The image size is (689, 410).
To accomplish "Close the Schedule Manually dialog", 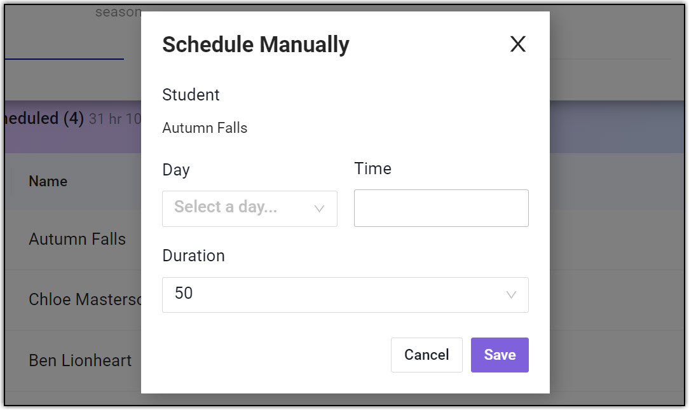I will tap(518, 44).
